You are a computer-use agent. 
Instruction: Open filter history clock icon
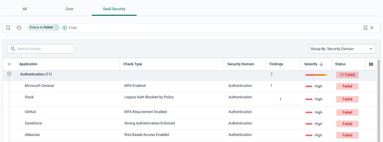(x=19, y=28)
